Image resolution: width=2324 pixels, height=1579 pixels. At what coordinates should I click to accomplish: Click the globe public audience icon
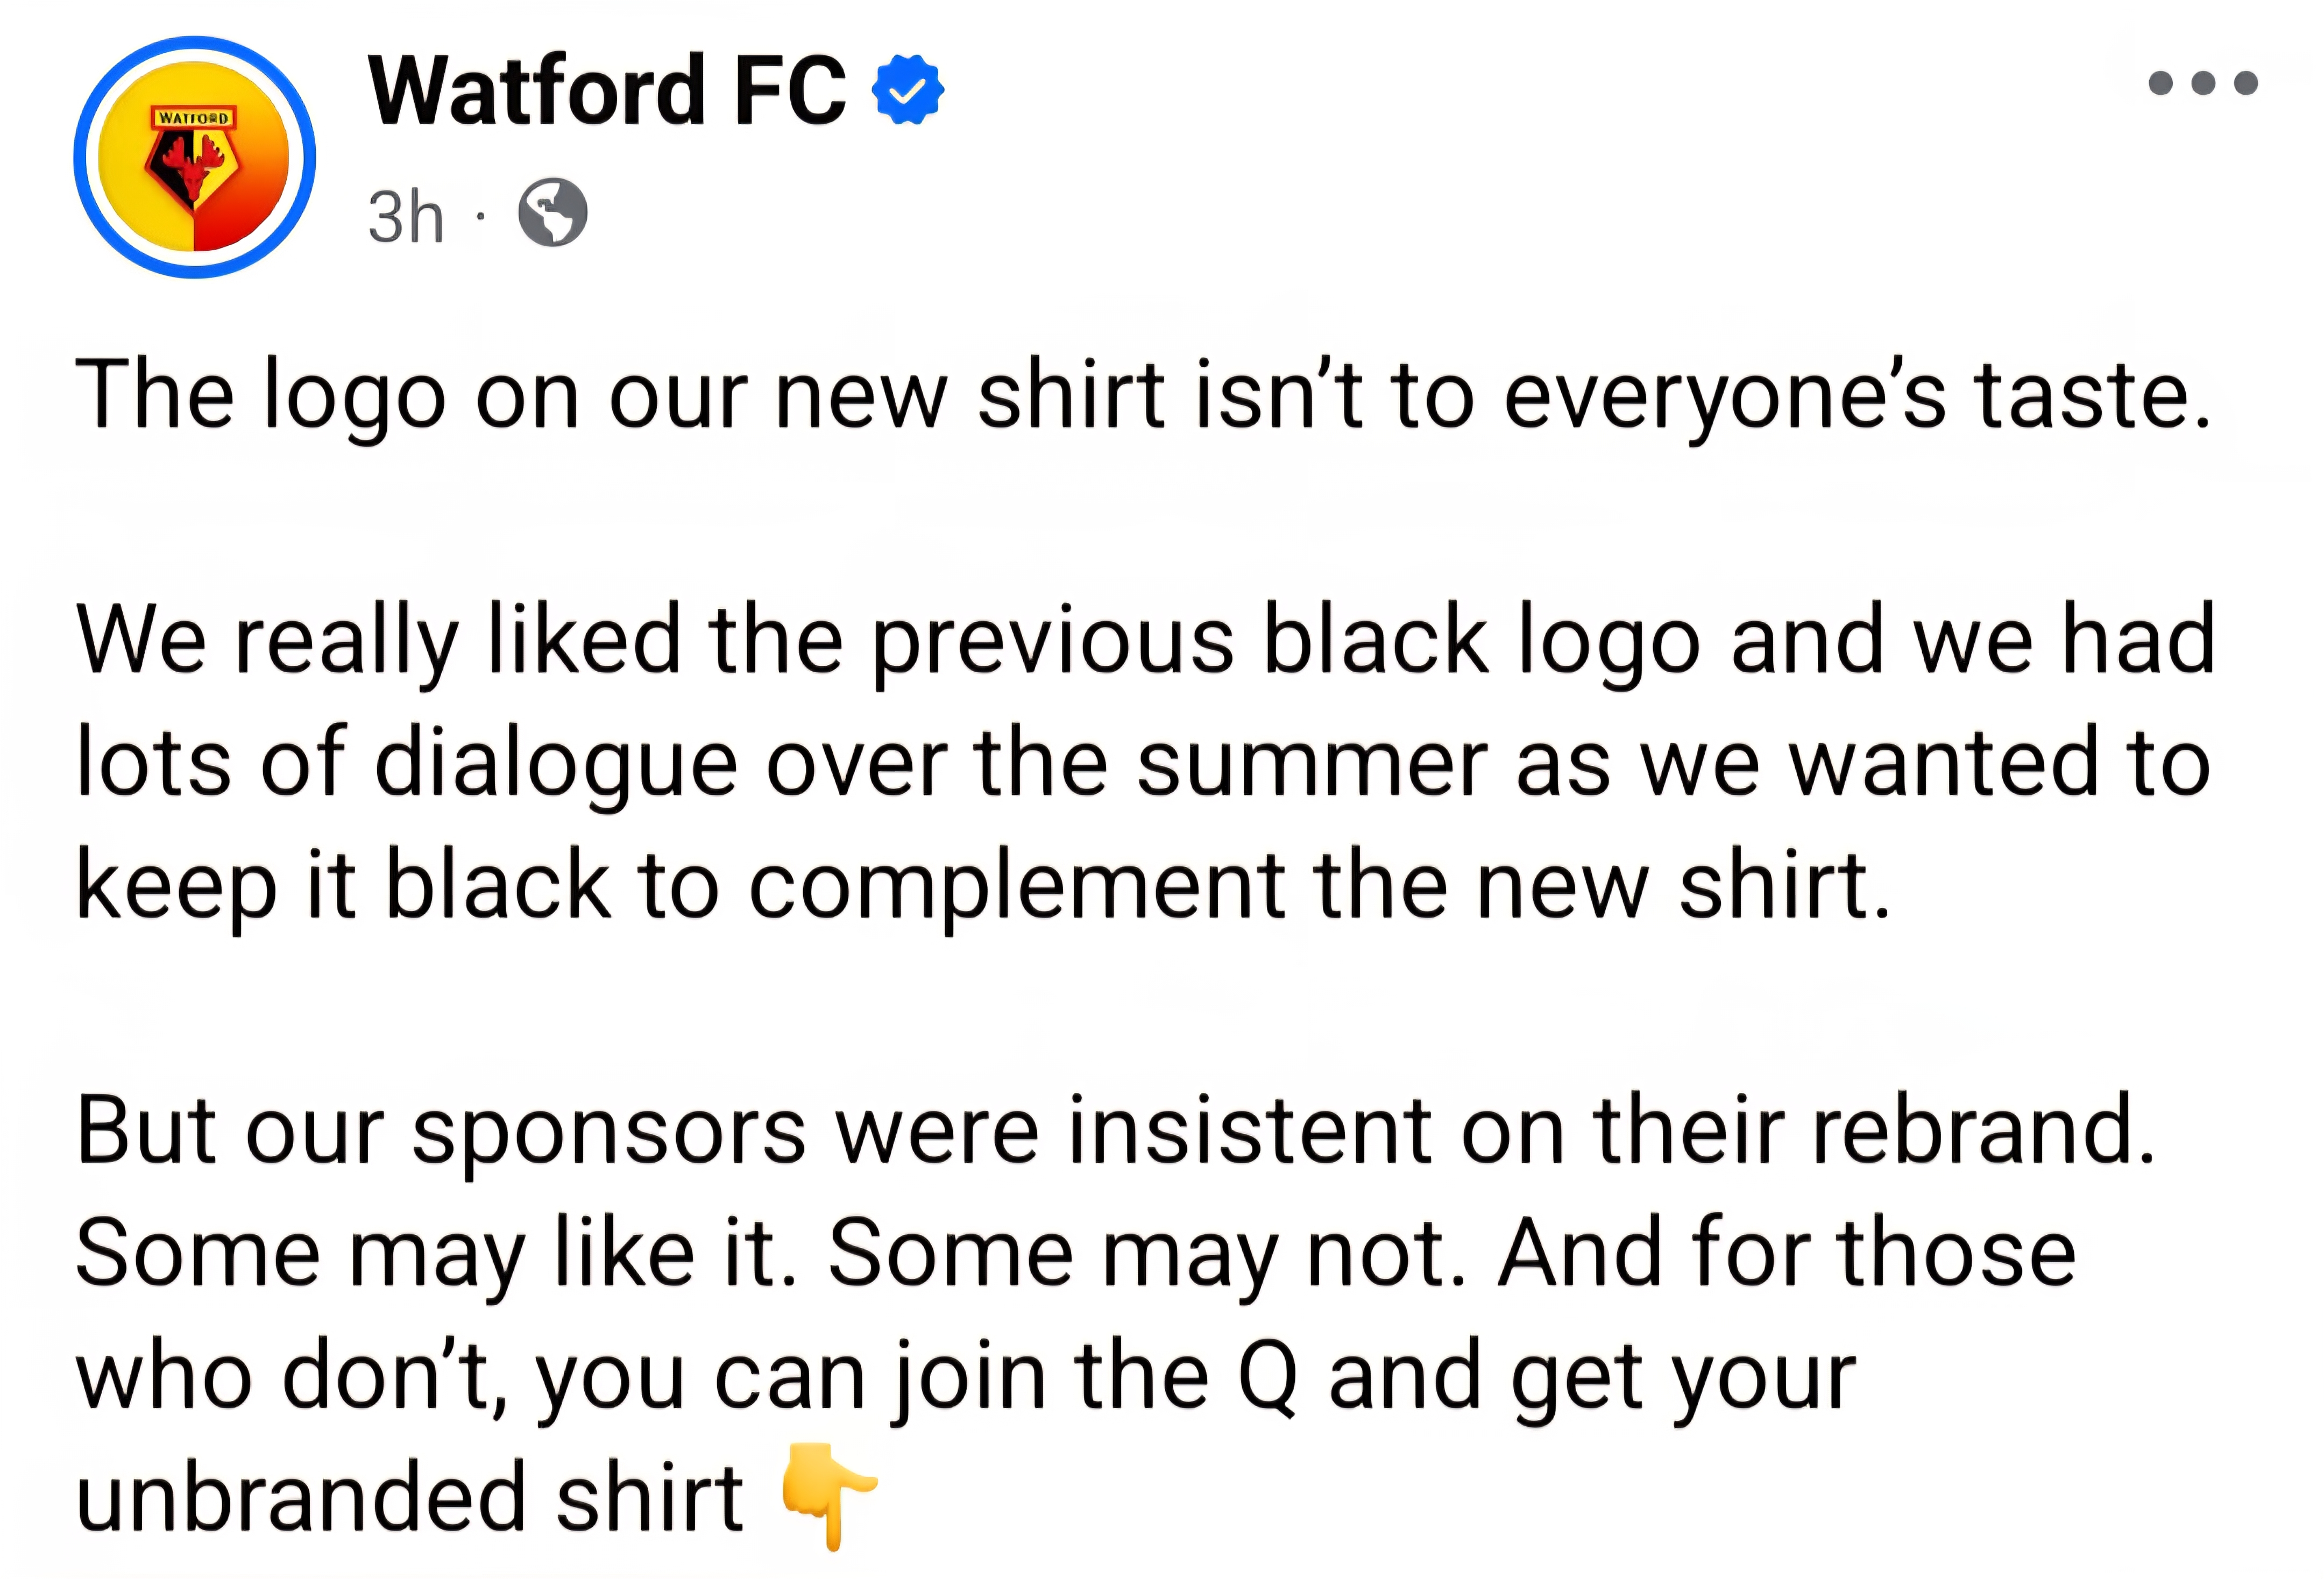click(553, 212)
